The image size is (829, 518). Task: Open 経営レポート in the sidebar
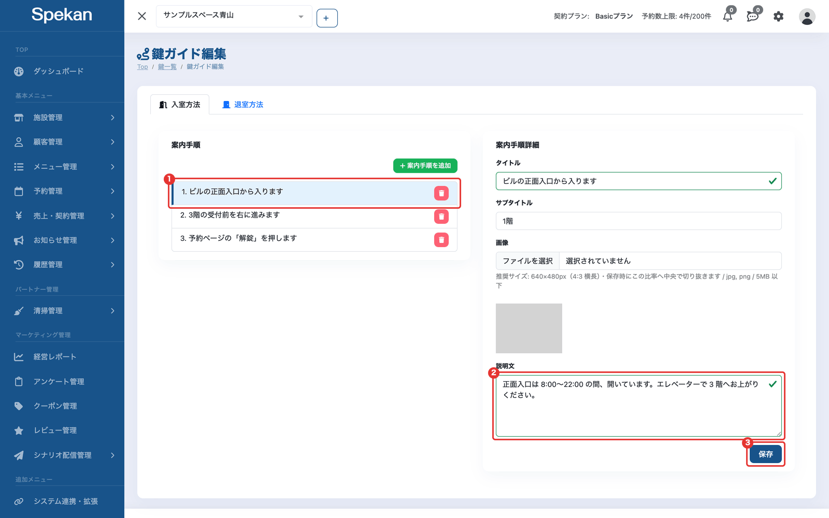tap(62, 357)
